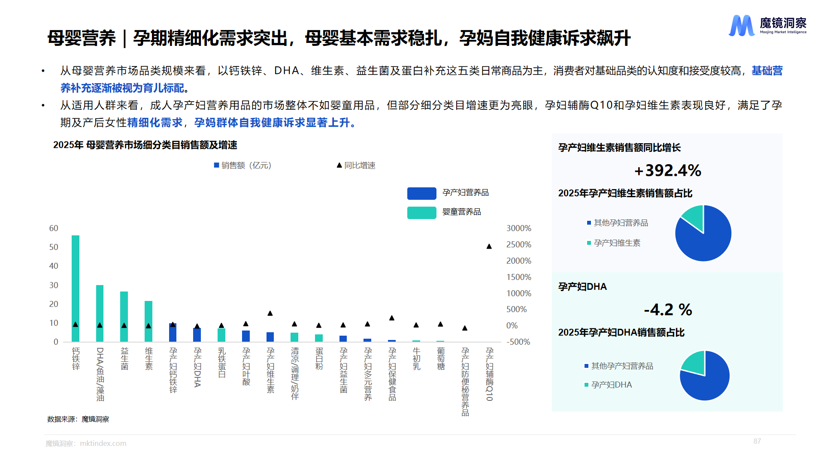Click the triangle marker above 孕产妇辅酶Q10
The height and width of the screenshot is (463, 824).
tap(489, 247)
